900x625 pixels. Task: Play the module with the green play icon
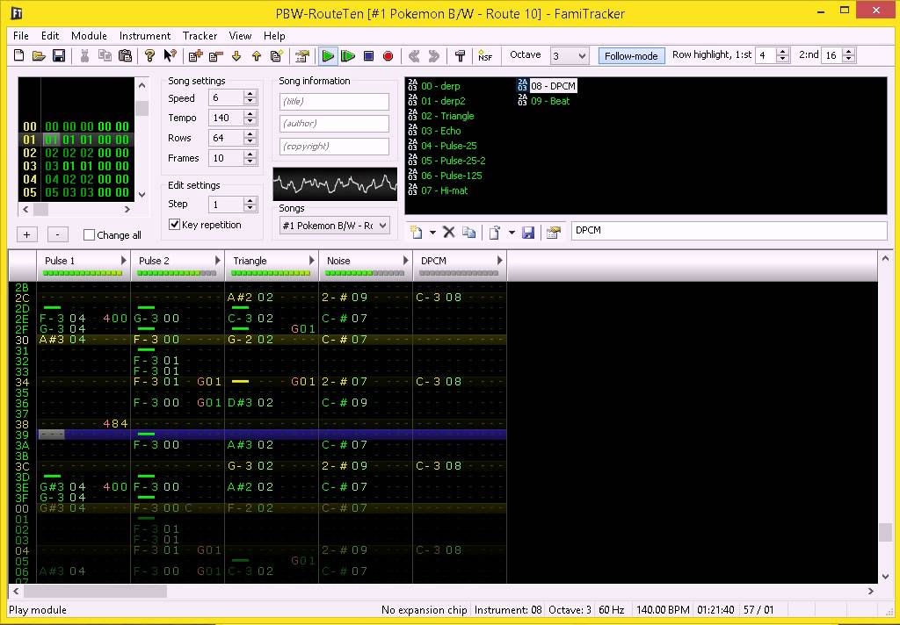click(x=328, y=55)
